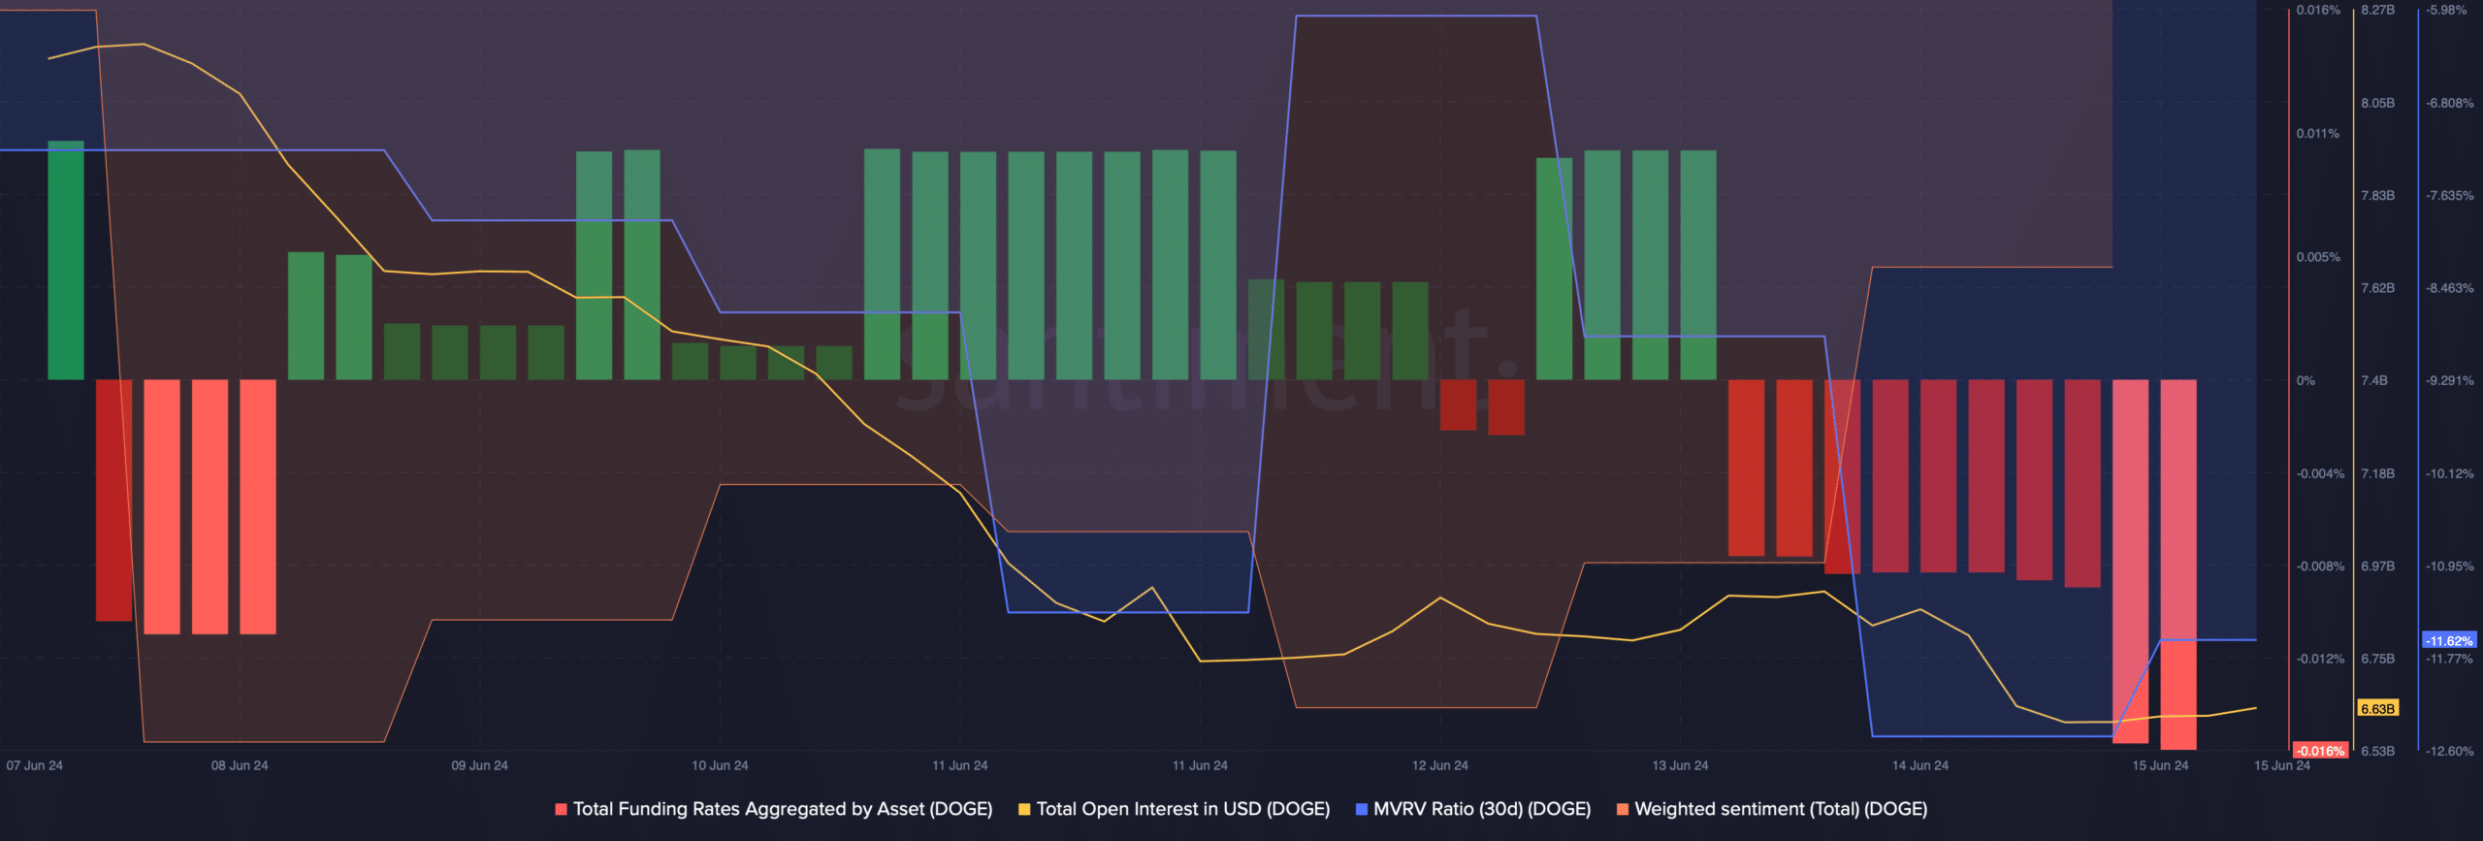The height and width of the screenshot is (841, 2483).
Task: Click the MVRV Ratio (30d) legend label
Action: point(1482,809)
